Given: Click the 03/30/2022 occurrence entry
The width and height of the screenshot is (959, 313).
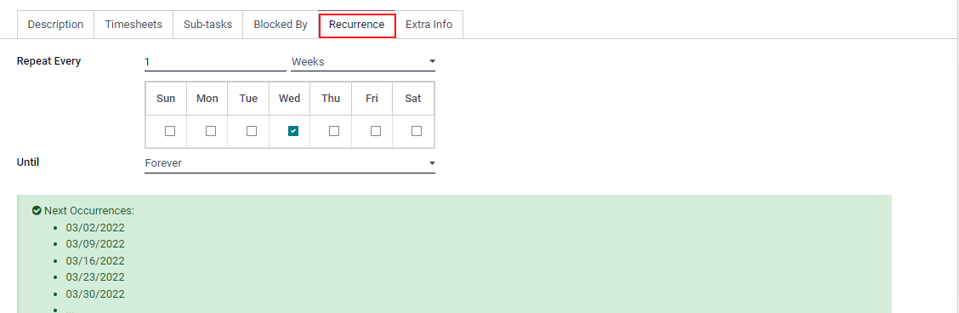Looking at the screenshot, I should [x=95, y=293].
